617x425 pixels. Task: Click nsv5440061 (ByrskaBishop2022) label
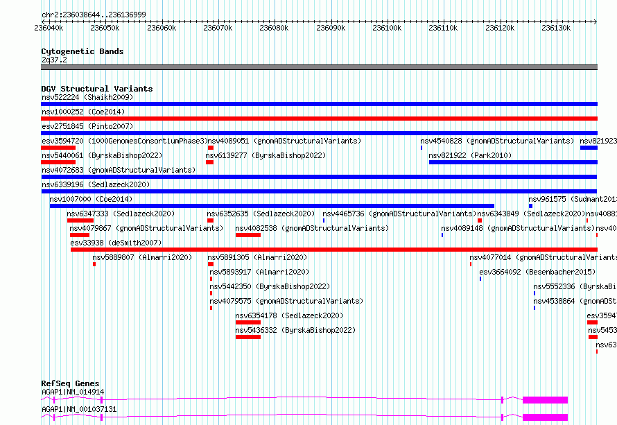tap(102, 155)
